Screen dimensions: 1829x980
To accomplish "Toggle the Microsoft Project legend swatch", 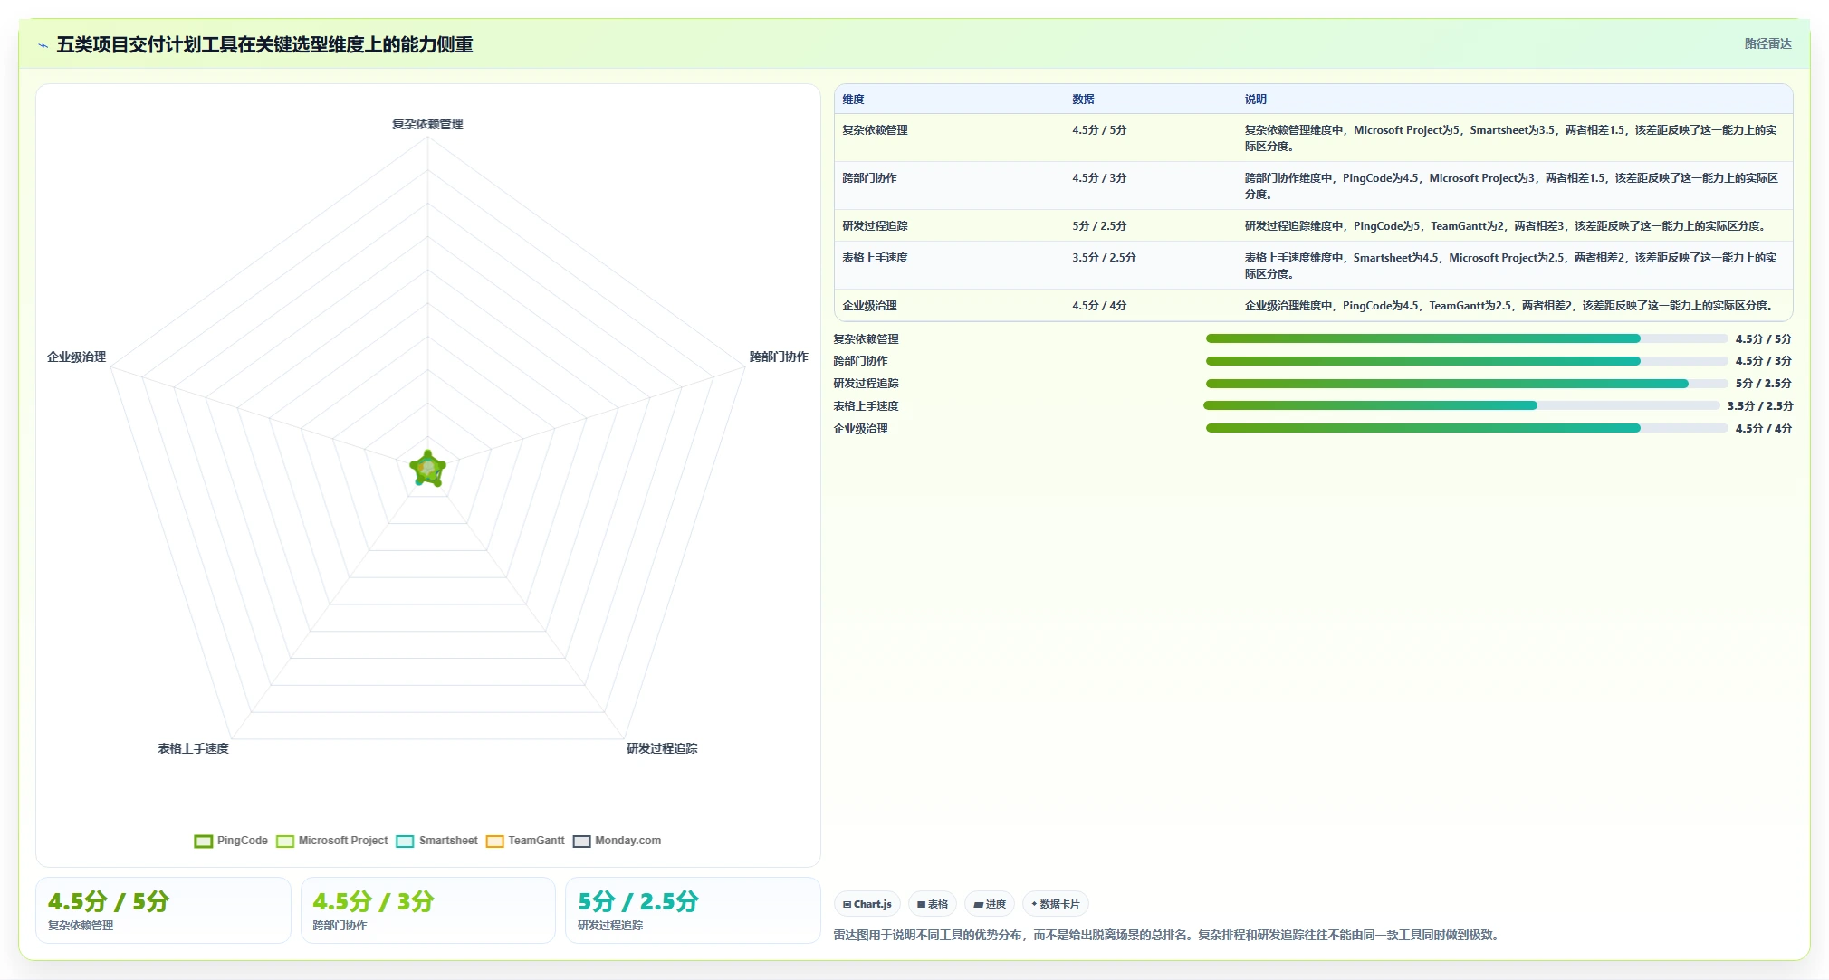I will point(285,842).
